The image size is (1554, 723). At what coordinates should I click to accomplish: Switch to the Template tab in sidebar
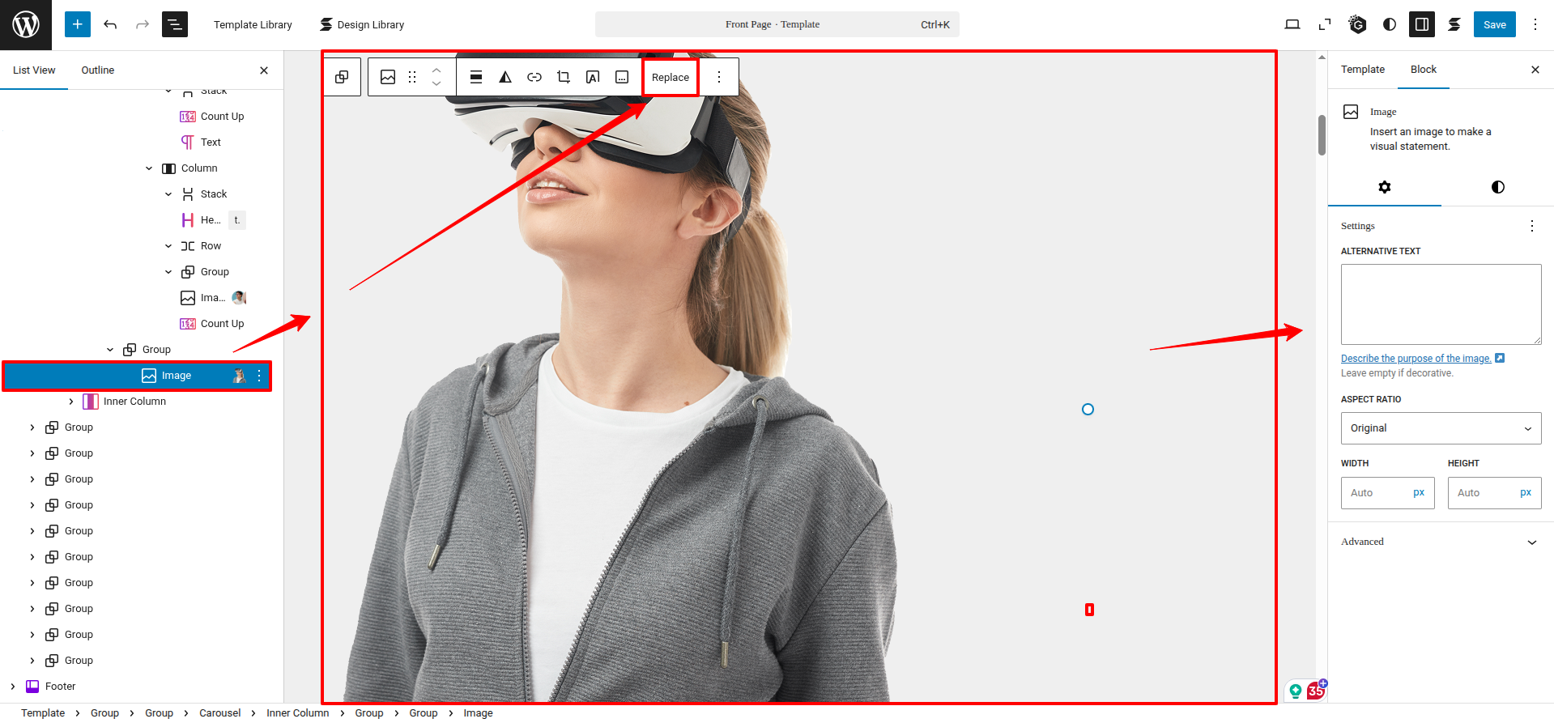[x=1362, y=70]
